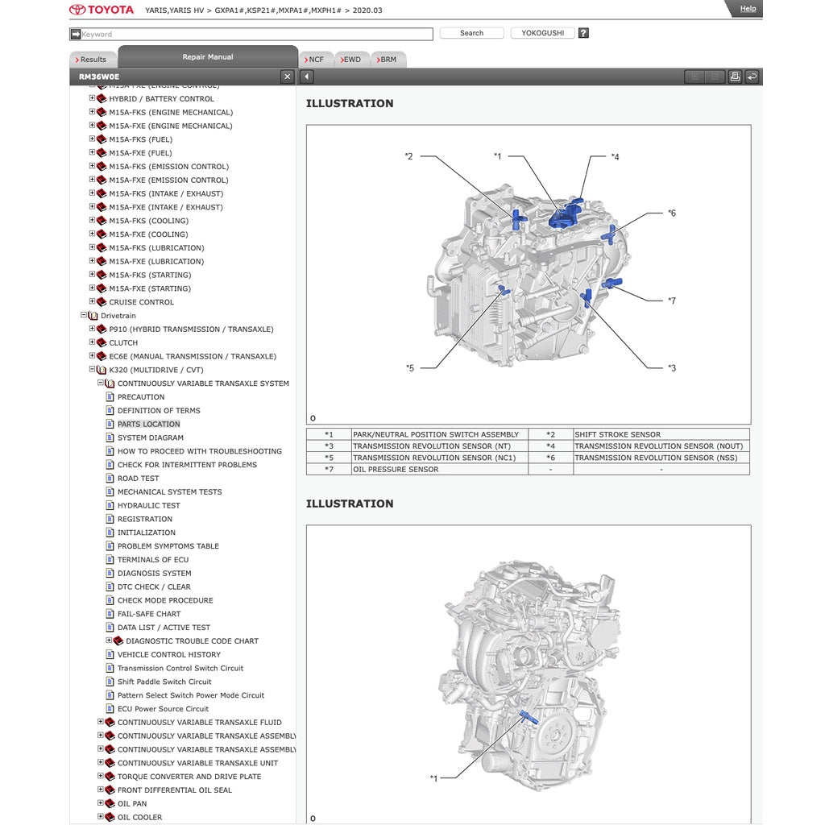Image resolution: width=825 pixels, height=825 pixels.
Task: Click the question mark help icon
Action: (x=582, y=32)
